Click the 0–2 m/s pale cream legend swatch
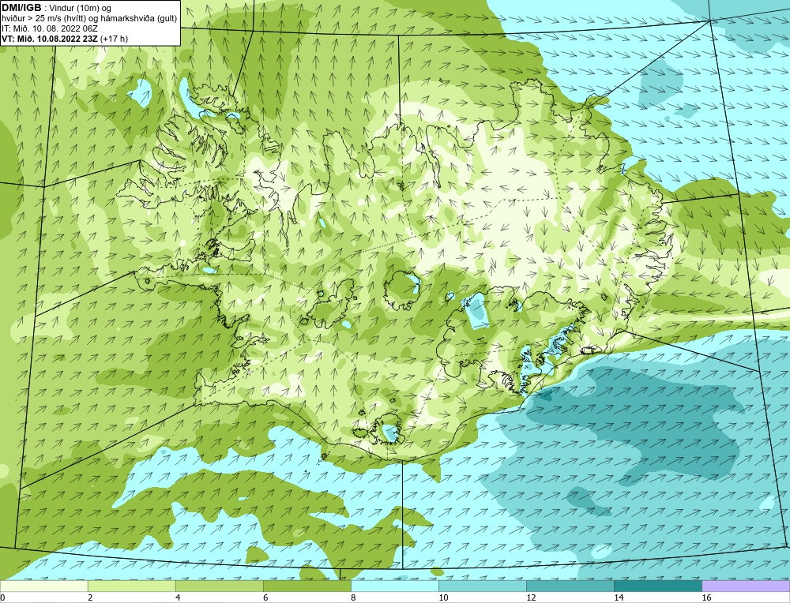The height and width of the screenshot is (603, 790). (x=43, y=586)
